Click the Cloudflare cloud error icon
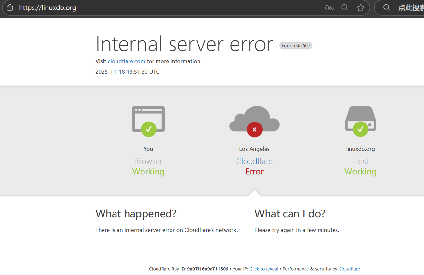 (x=254, y=121)
